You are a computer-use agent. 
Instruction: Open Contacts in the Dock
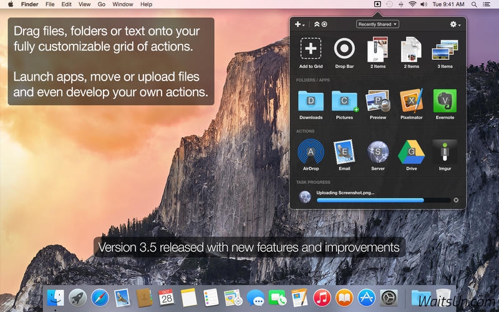[145, 298]
